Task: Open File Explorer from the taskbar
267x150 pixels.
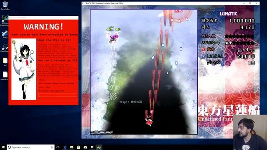Action: coord(72,147)
